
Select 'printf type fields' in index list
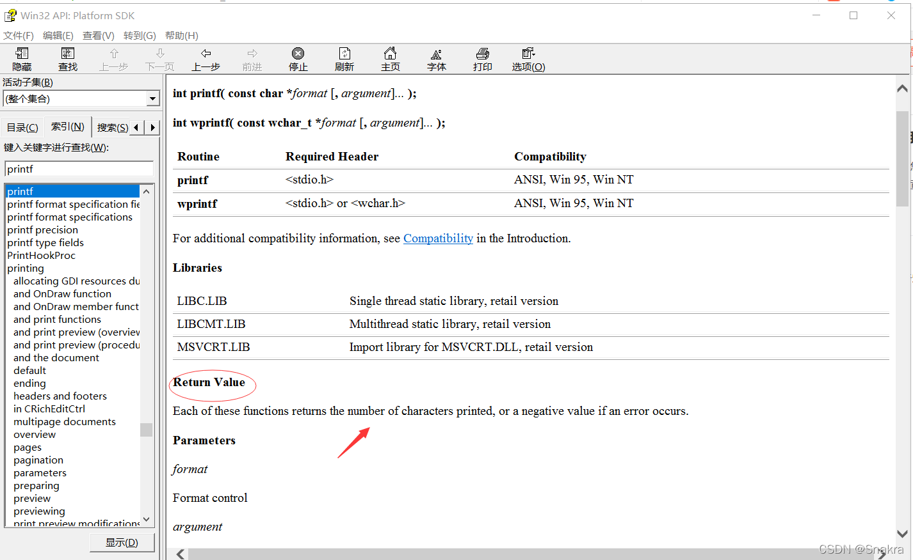pos(45,243)
